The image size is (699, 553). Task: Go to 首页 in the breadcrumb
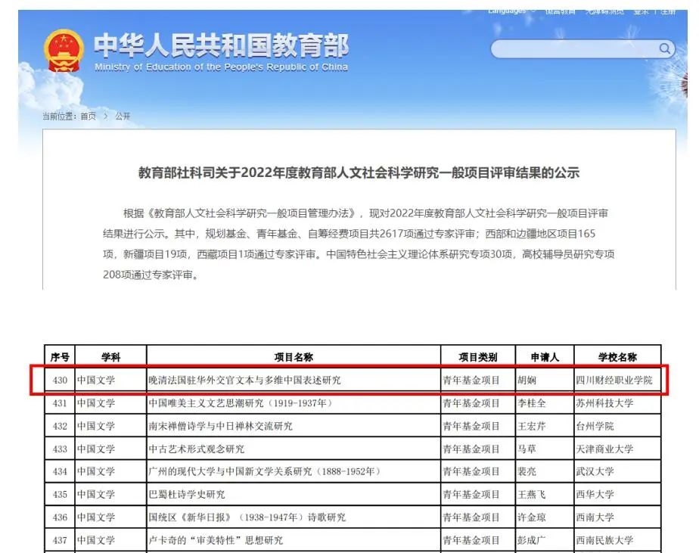click(89, 117)
